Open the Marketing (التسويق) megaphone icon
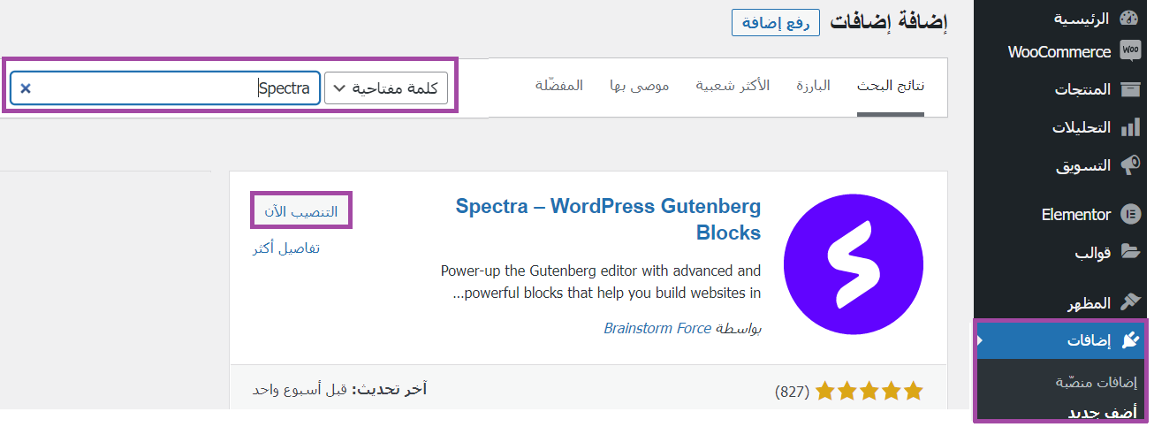 coord(1129,165)
